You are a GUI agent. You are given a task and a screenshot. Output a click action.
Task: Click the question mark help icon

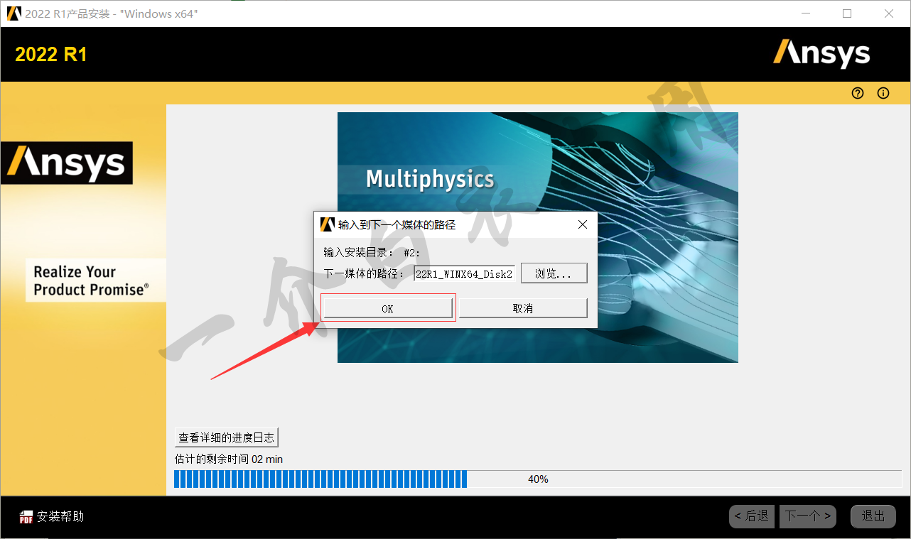pos(858,93)
